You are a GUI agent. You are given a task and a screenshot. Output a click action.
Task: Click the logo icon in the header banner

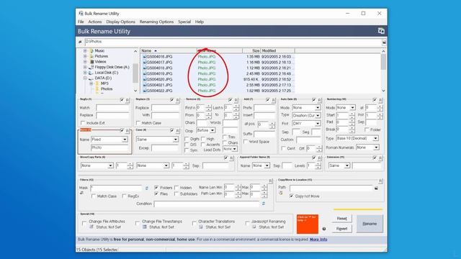point(381,31)
